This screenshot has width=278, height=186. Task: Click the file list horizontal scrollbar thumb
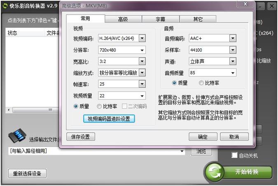pyautogui.click(x=35, y=110)
